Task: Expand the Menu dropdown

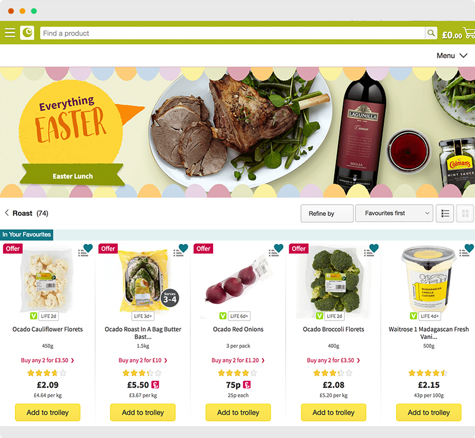Action: pyautogui.click(x=452, y=56)
